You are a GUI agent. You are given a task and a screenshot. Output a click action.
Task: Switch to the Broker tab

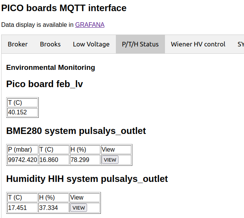click(x=18, y=44)
